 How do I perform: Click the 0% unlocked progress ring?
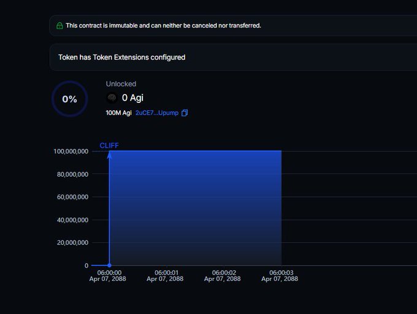[70, 99]
